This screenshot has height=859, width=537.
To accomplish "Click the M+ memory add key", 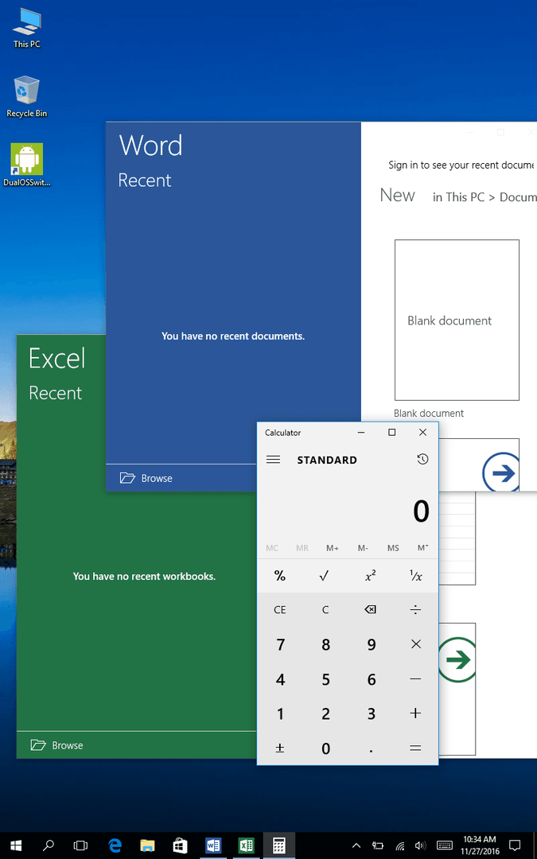I will click(x=332, y=548).
